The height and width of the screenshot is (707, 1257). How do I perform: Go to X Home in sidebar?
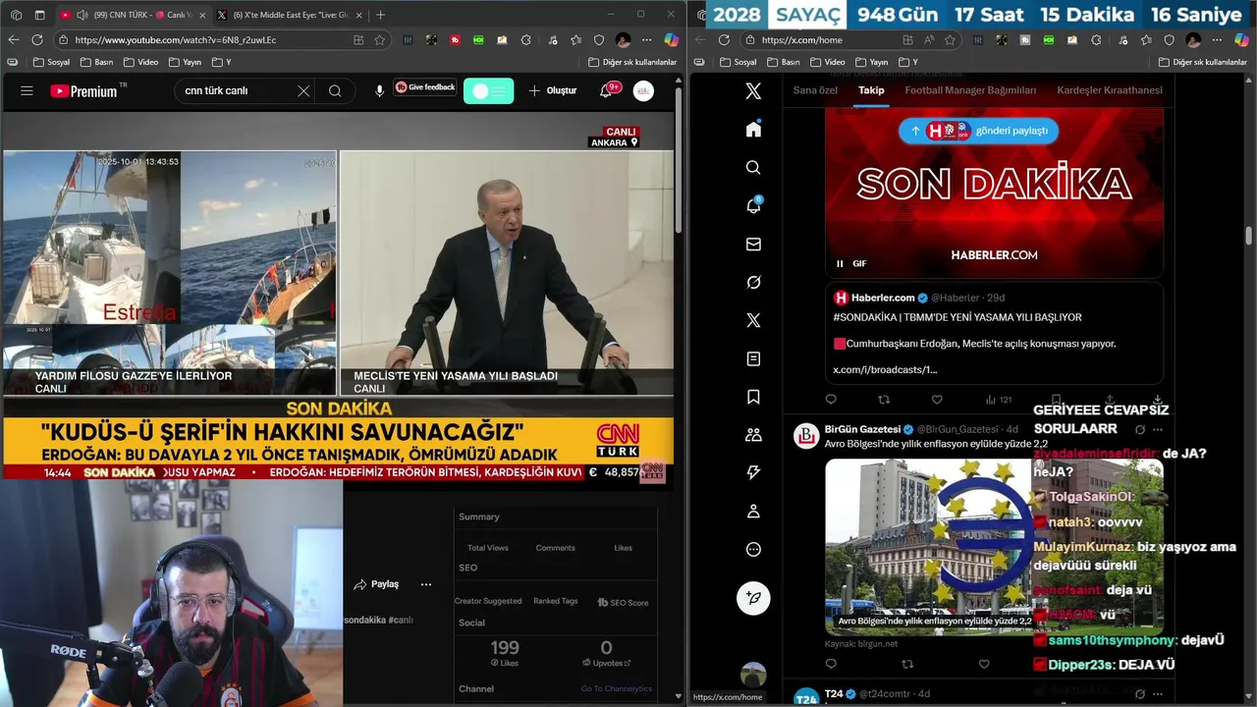[x=753, y=130]
